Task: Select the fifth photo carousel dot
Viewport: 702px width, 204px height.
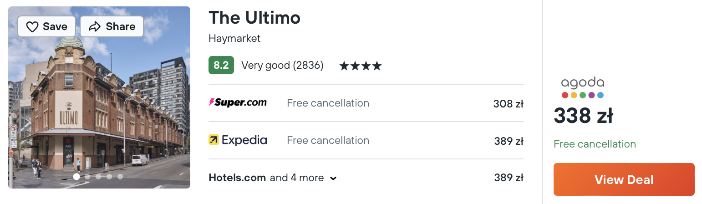Action: point(120,177)
